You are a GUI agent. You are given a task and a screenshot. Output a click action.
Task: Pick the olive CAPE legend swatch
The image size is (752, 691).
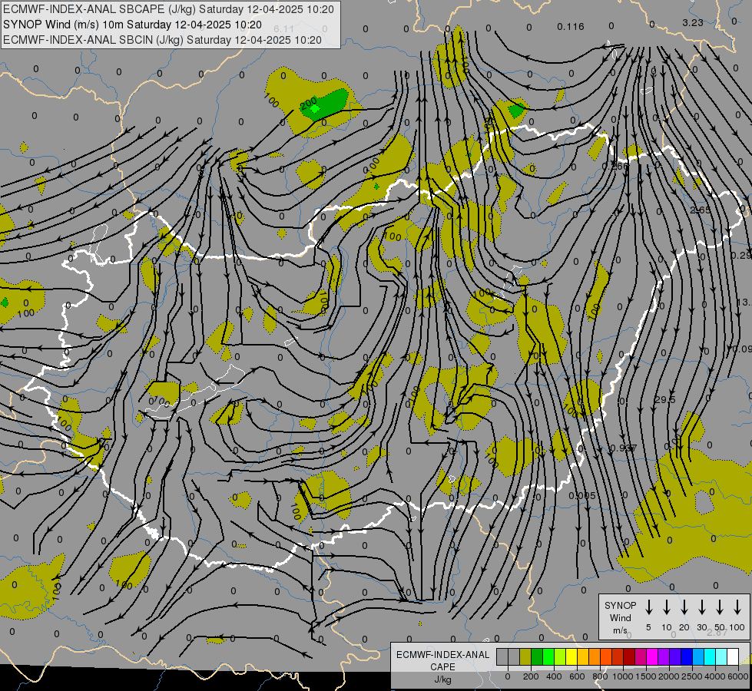click(x=525, y=656)
